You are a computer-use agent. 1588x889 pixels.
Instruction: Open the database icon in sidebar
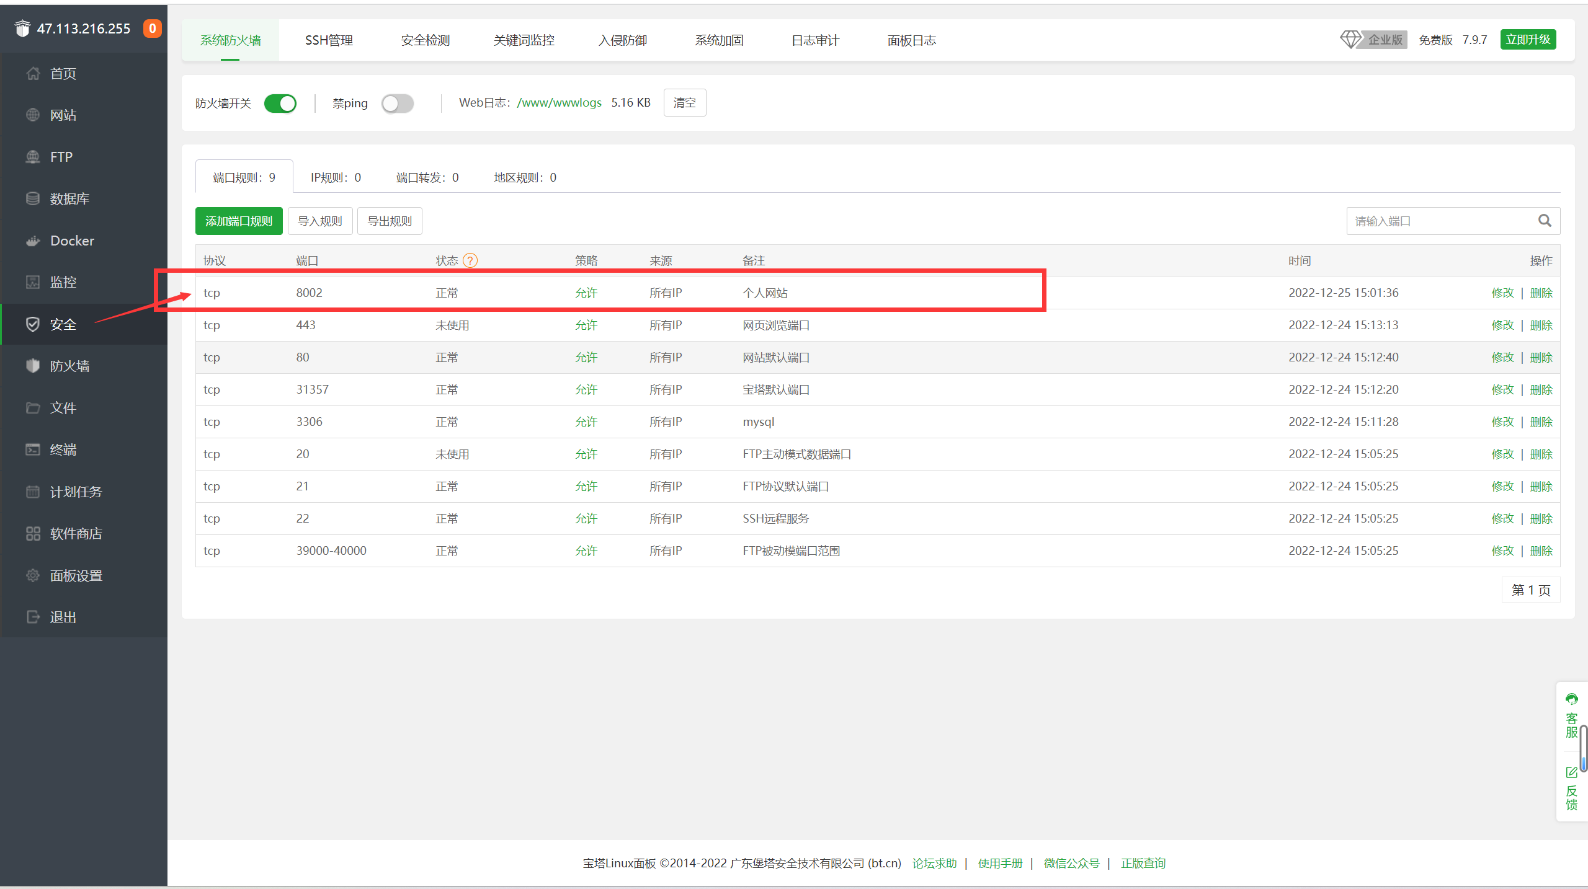(x=33, y=199)
